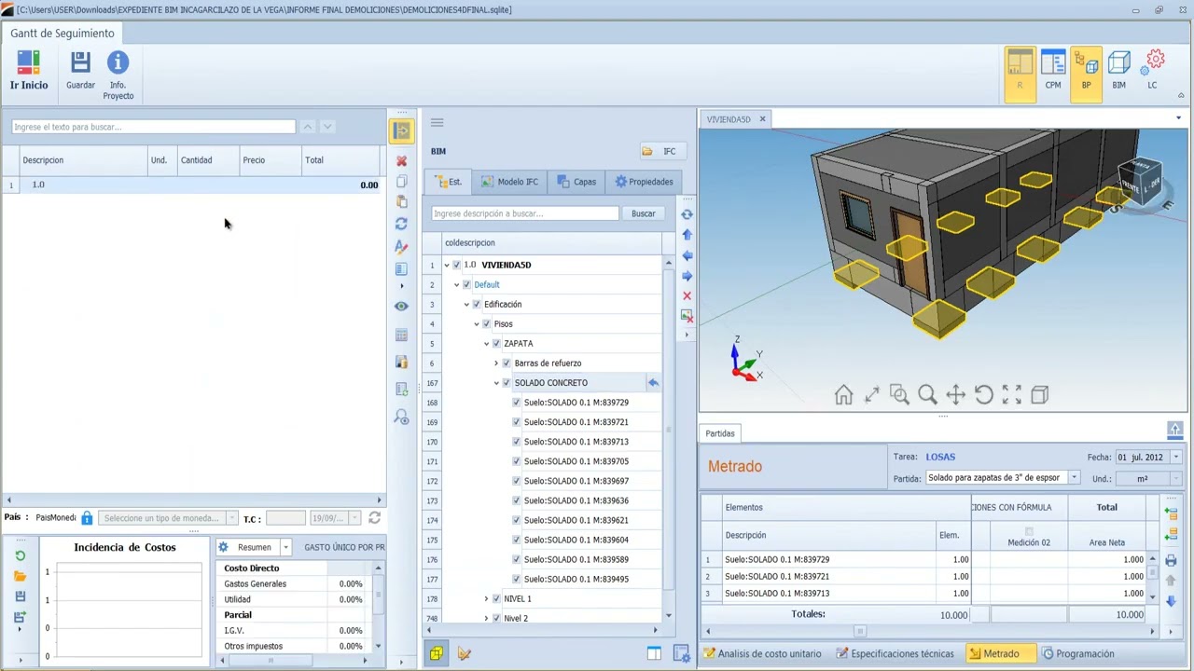The image size is (1194, 671).
Task: Toggle fullscreen expand icon in viewer
Action: coord(1011,395)
